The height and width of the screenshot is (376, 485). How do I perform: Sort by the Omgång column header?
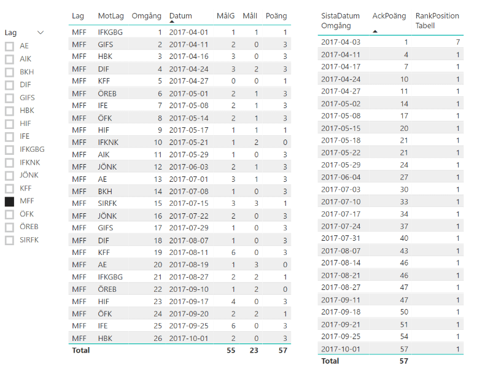147,16
